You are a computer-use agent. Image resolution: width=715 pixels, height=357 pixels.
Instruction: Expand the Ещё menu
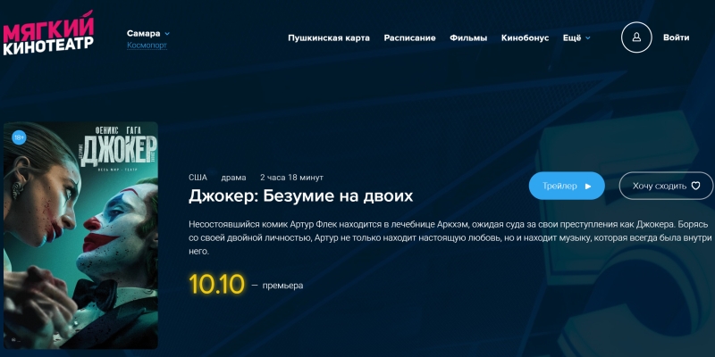(x=576, y=37)
